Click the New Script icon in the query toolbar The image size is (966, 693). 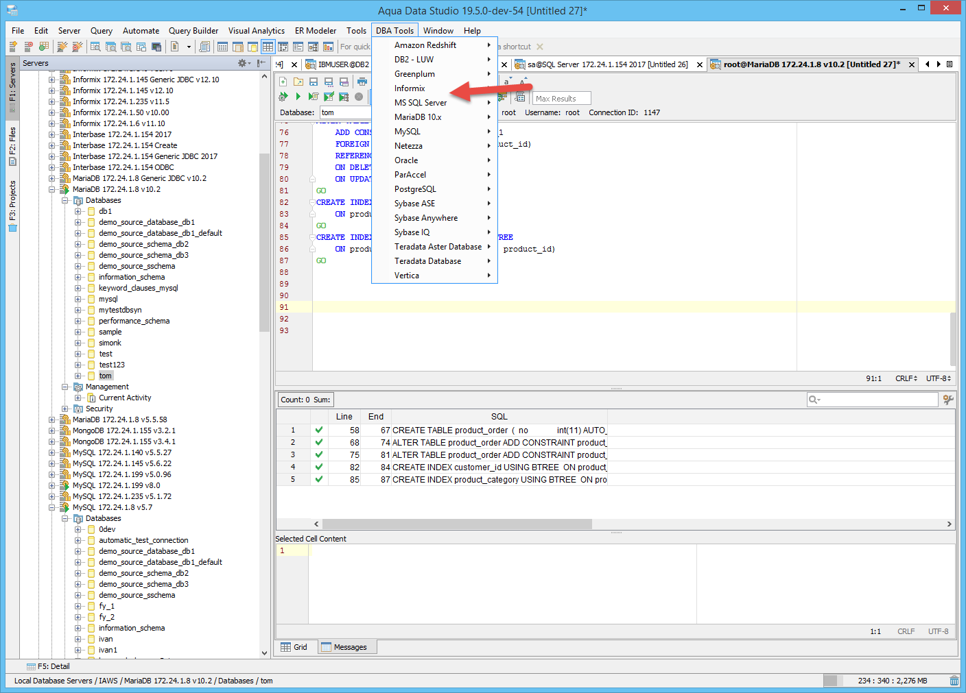coord(283,82)
